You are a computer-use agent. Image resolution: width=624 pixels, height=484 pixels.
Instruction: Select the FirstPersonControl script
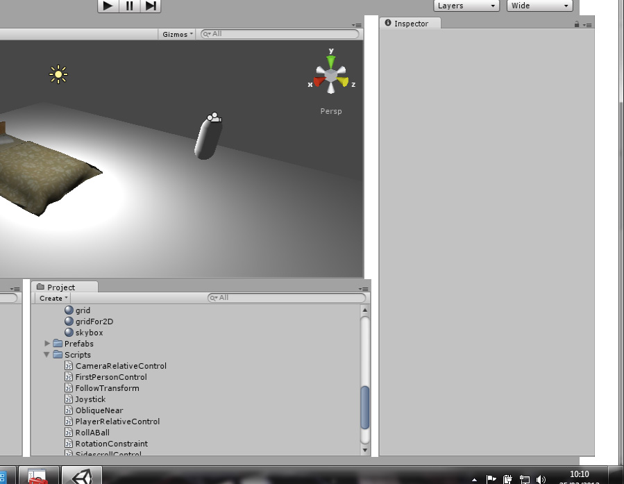coord(110,377)
